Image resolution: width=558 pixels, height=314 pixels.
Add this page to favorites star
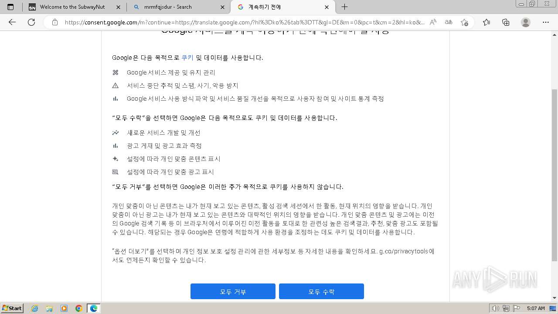[464, 22]
